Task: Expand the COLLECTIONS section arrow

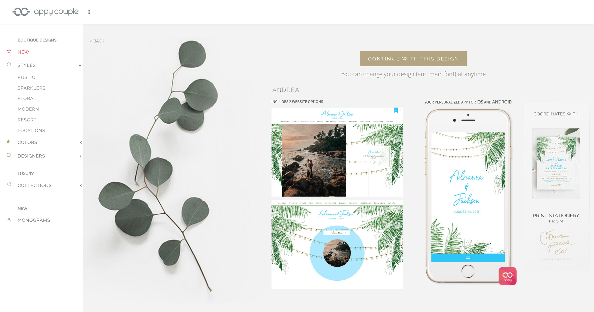Action: (81, 185)
